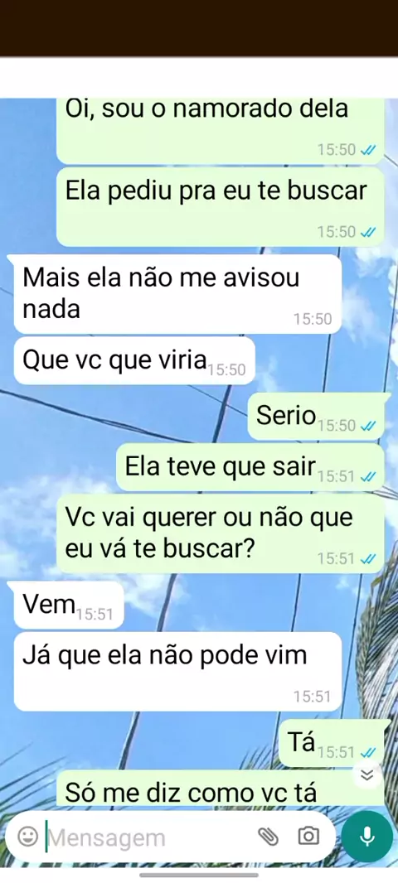This screenshot has width=398, height=883.
Task: Select 'Já que ela não pode vim' message
Action: pyautogui.click(x=177, y=671)
